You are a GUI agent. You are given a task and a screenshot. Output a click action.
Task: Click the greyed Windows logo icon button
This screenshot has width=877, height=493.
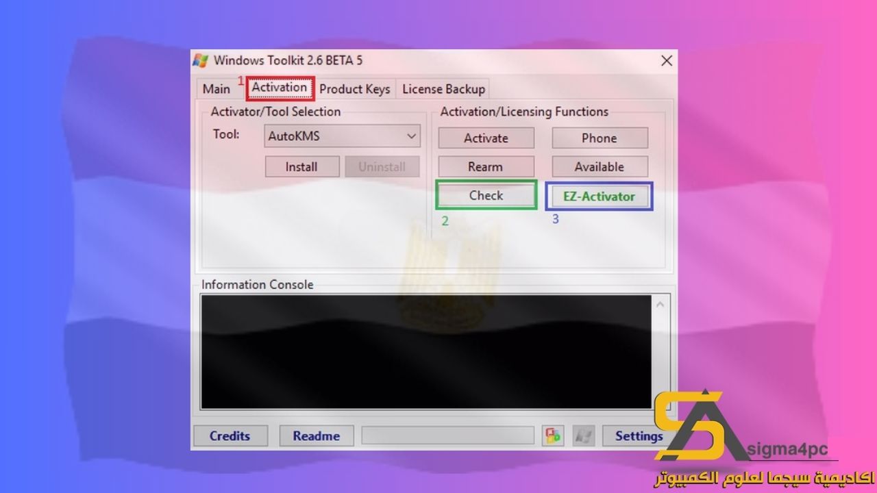click(583, 435)
